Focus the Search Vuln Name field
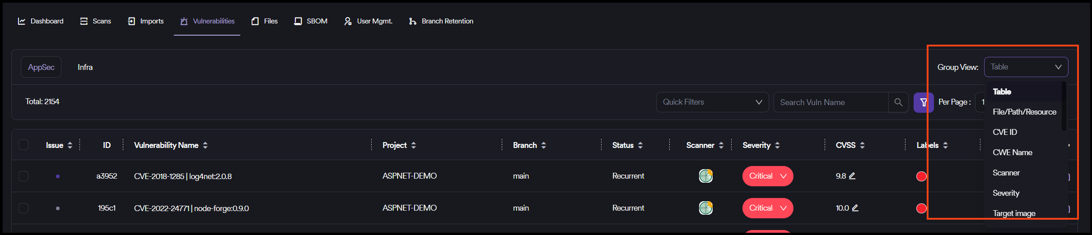The width and height of the screenshot is (1092, 235). click(x=830, y=102)
